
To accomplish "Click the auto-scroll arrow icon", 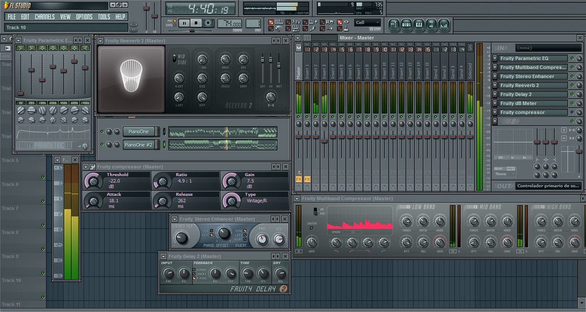I will 330,29.
